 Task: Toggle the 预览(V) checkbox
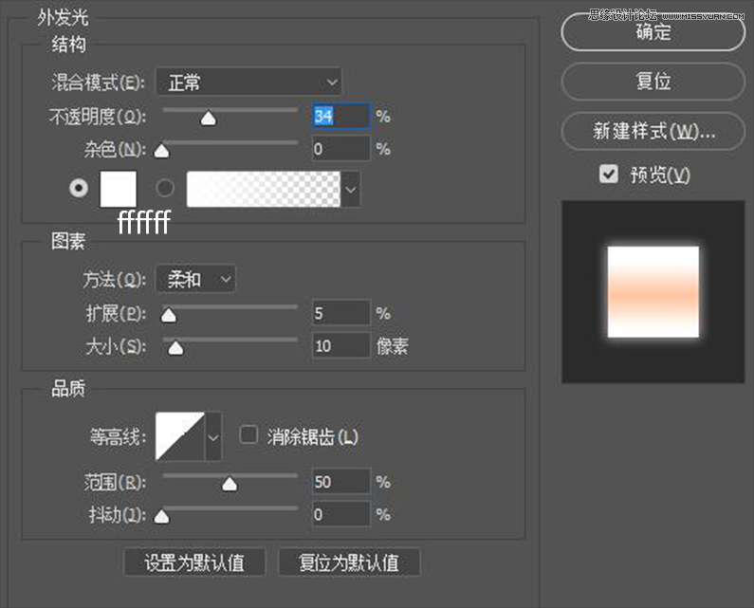point(609,175)
